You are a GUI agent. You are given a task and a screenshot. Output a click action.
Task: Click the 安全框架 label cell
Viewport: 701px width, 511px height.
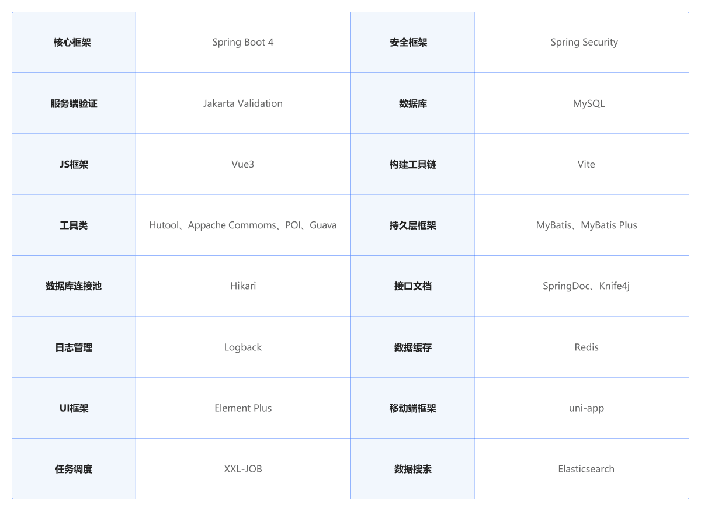click(x=412, y=42)
